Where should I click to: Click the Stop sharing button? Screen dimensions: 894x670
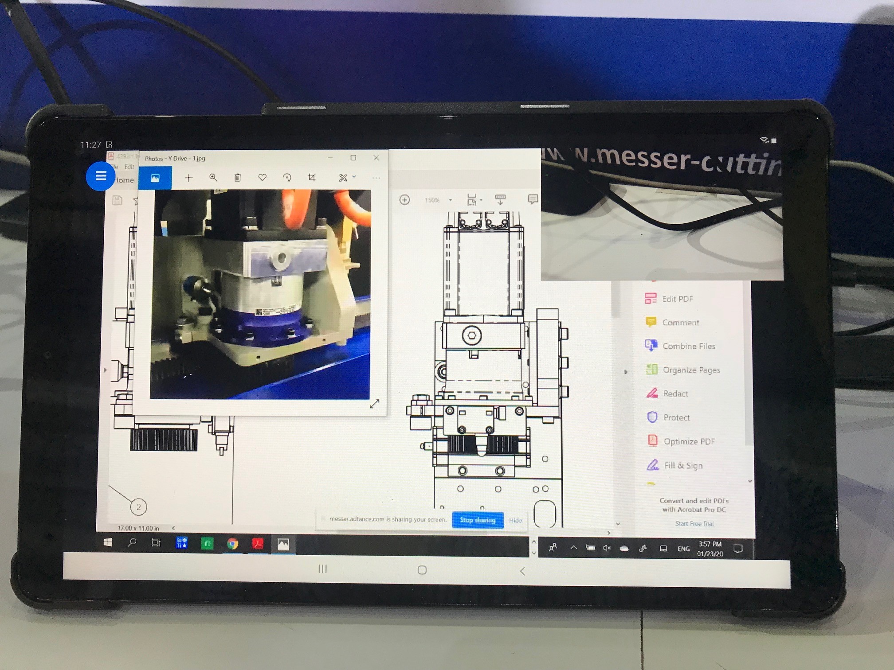(x=478, y=520)
